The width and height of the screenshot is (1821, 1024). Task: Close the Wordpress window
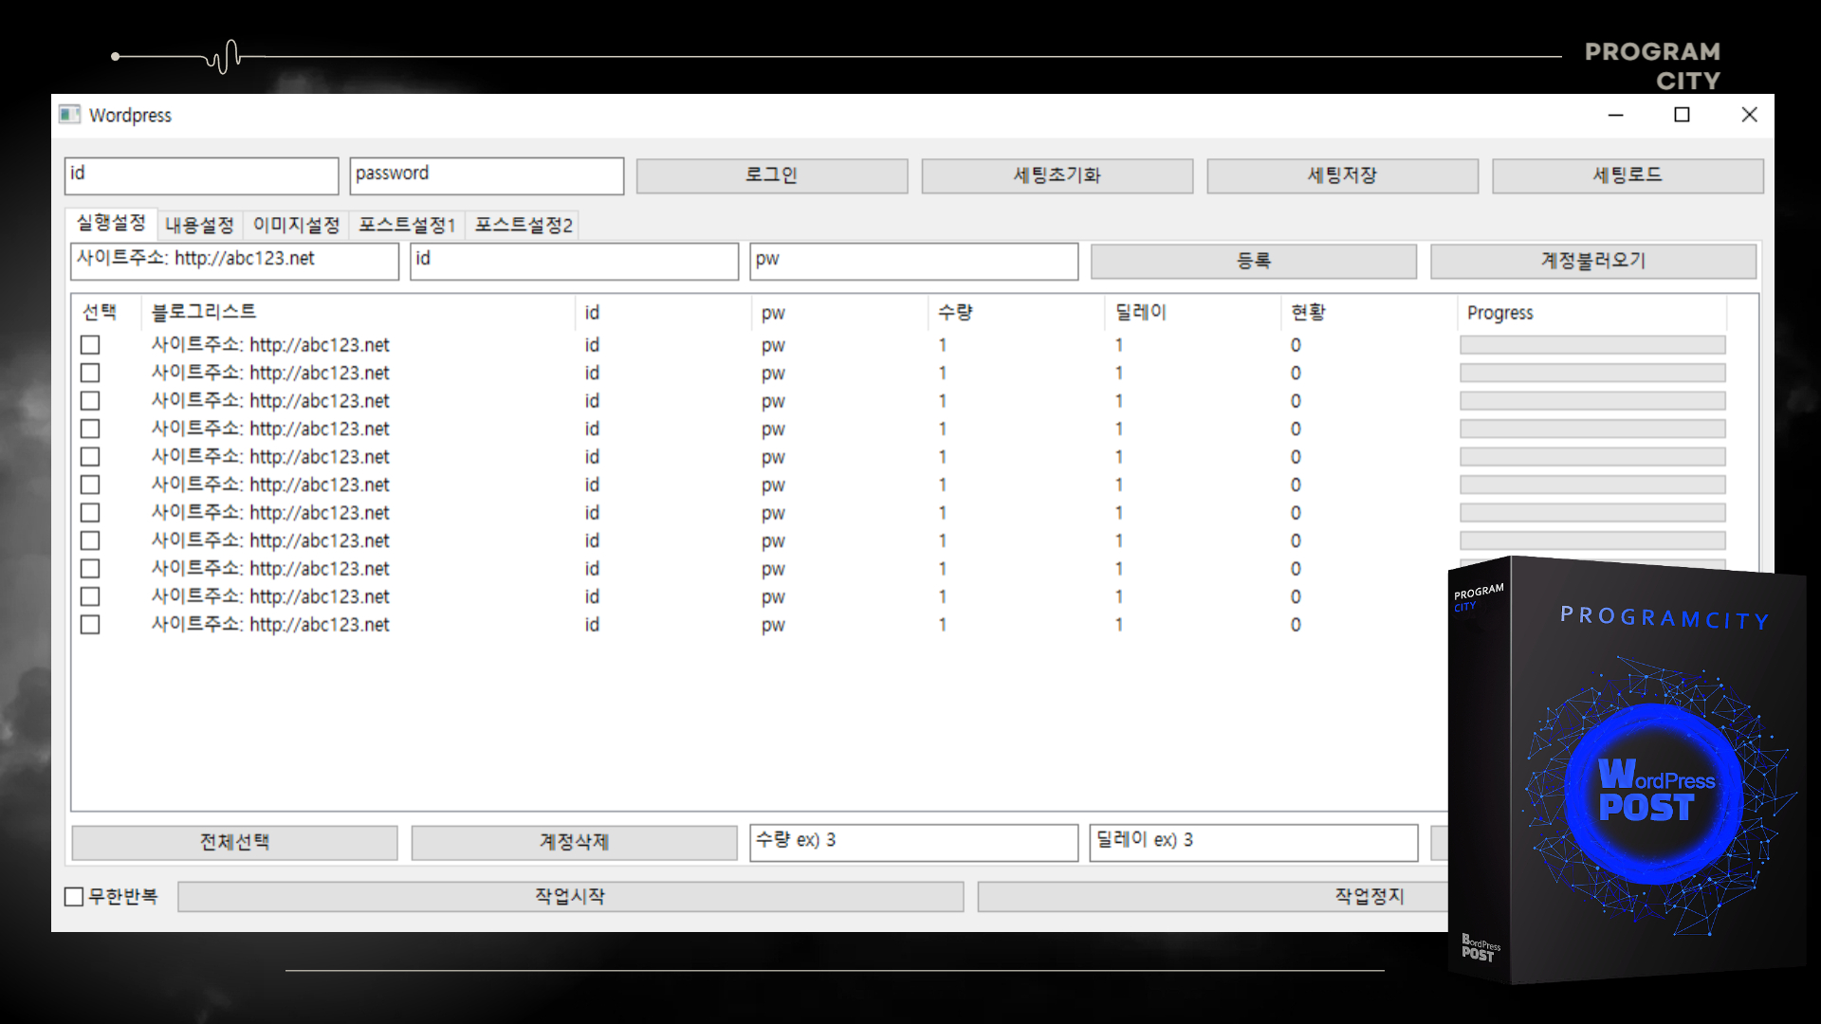click(1749, 115)
